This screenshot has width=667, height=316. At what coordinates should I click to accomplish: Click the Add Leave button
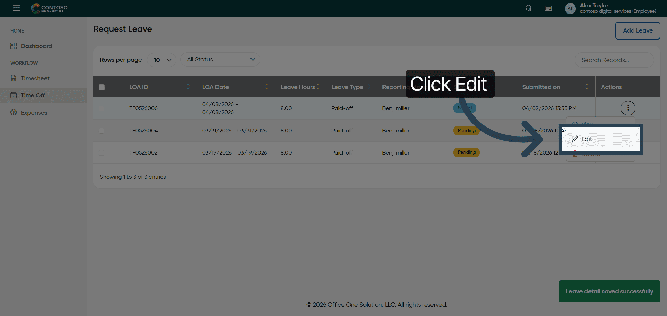[x=637, y=30]
